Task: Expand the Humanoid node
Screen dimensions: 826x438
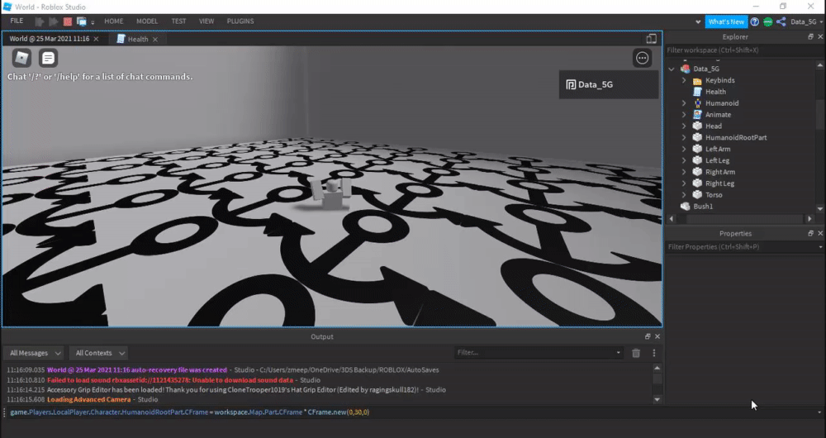Action: tap(684, 103)
